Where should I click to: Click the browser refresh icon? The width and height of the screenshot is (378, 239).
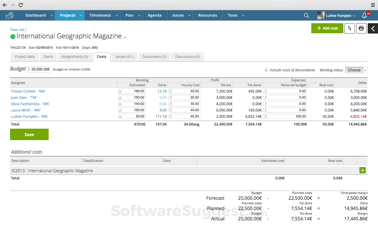pyautogui.click(x=20, y=5)
